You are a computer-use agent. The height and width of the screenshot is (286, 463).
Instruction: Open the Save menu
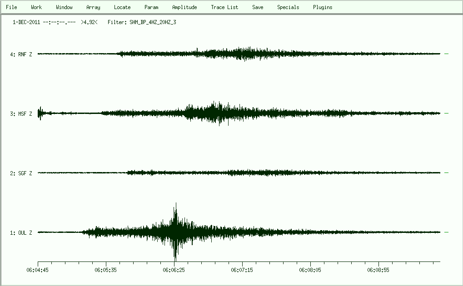[258, 7]
